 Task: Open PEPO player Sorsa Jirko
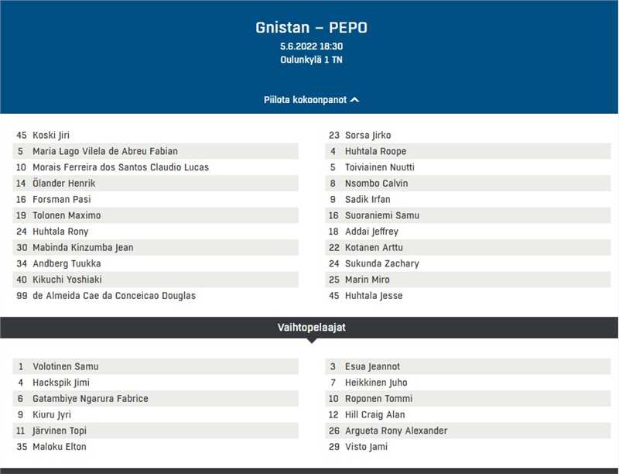(x=368, y=136)
